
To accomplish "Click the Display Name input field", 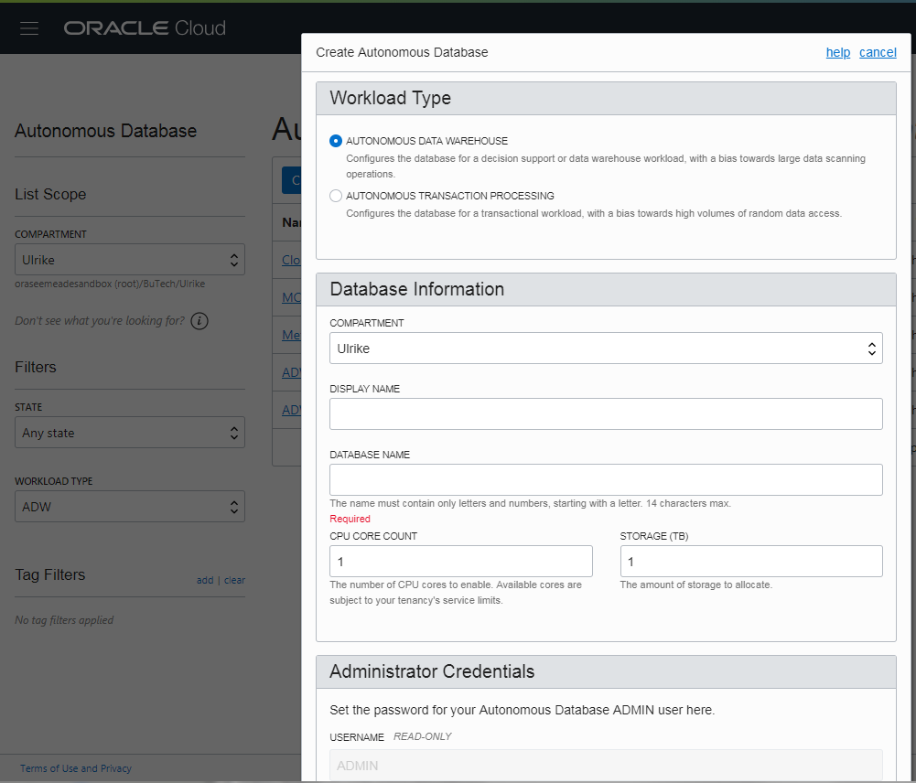I will tap(606, 413).
